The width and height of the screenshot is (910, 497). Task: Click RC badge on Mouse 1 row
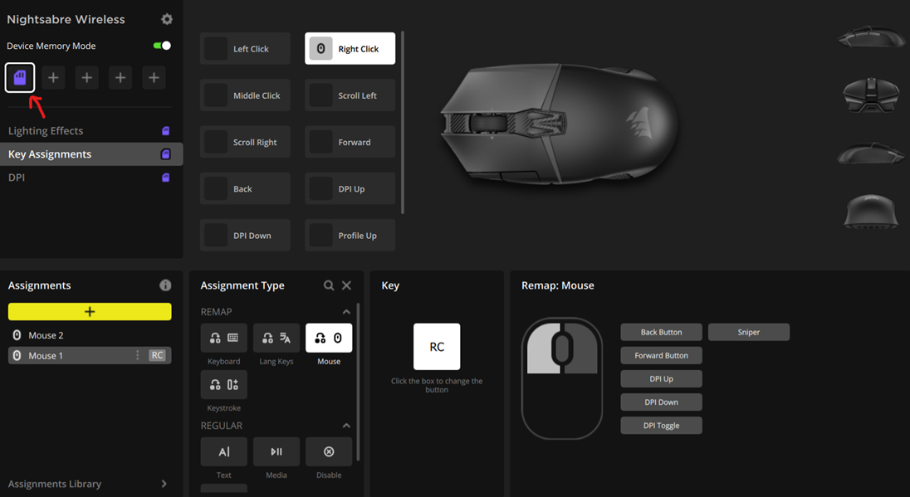[x=157, y=355]
